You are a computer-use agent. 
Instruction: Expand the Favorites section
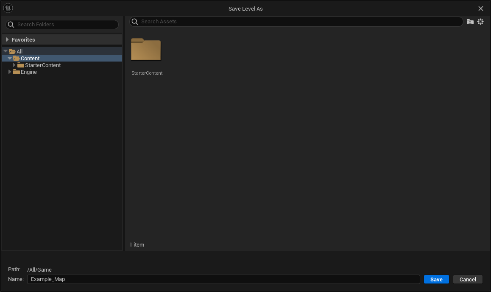click(x=7, y=39)
